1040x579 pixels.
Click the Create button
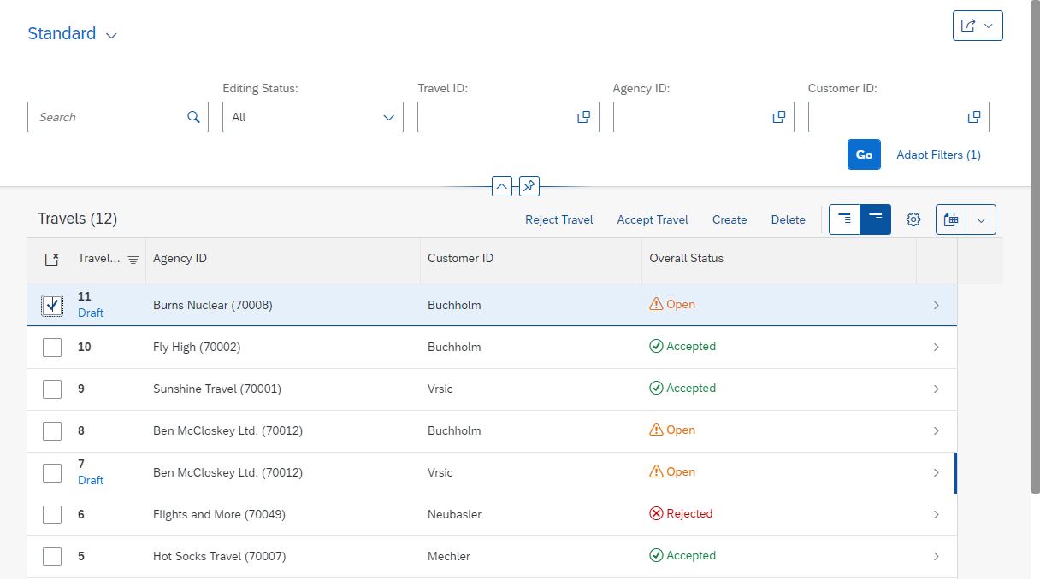[730, 219]
